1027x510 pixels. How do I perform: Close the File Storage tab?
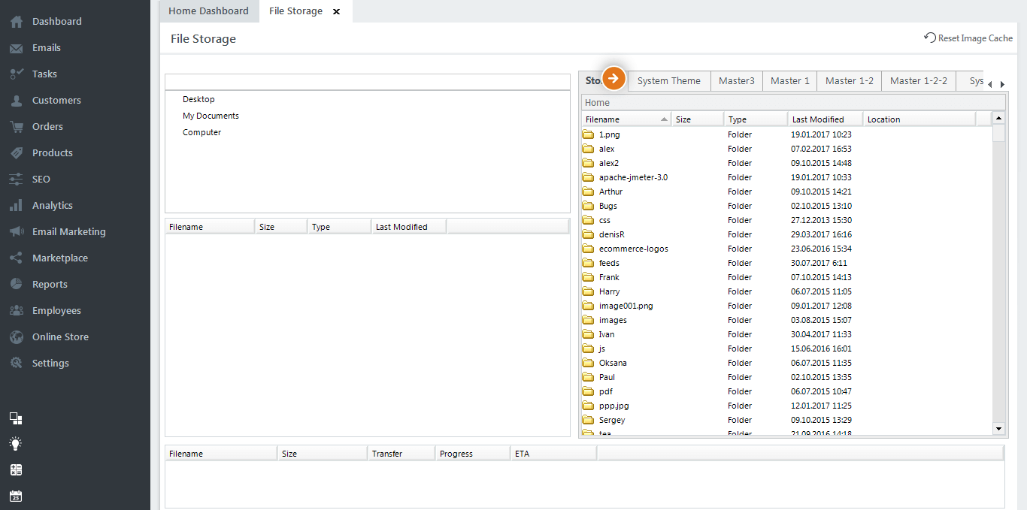click(x=336, y=11)
